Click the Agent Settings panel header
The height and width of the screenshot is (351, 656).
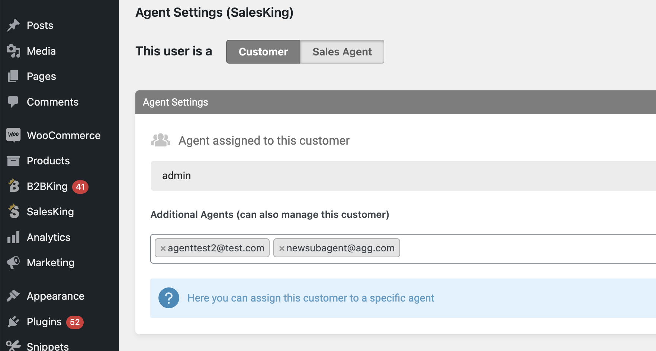tap(396, 102)
